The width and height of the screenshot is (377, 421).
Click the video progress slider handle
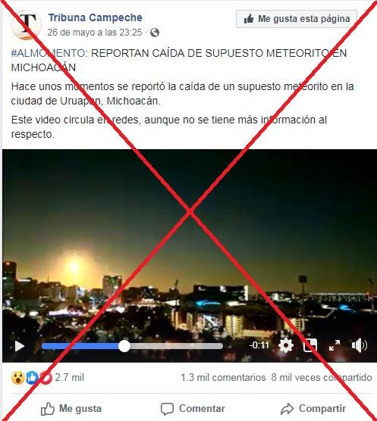(124, 346)
